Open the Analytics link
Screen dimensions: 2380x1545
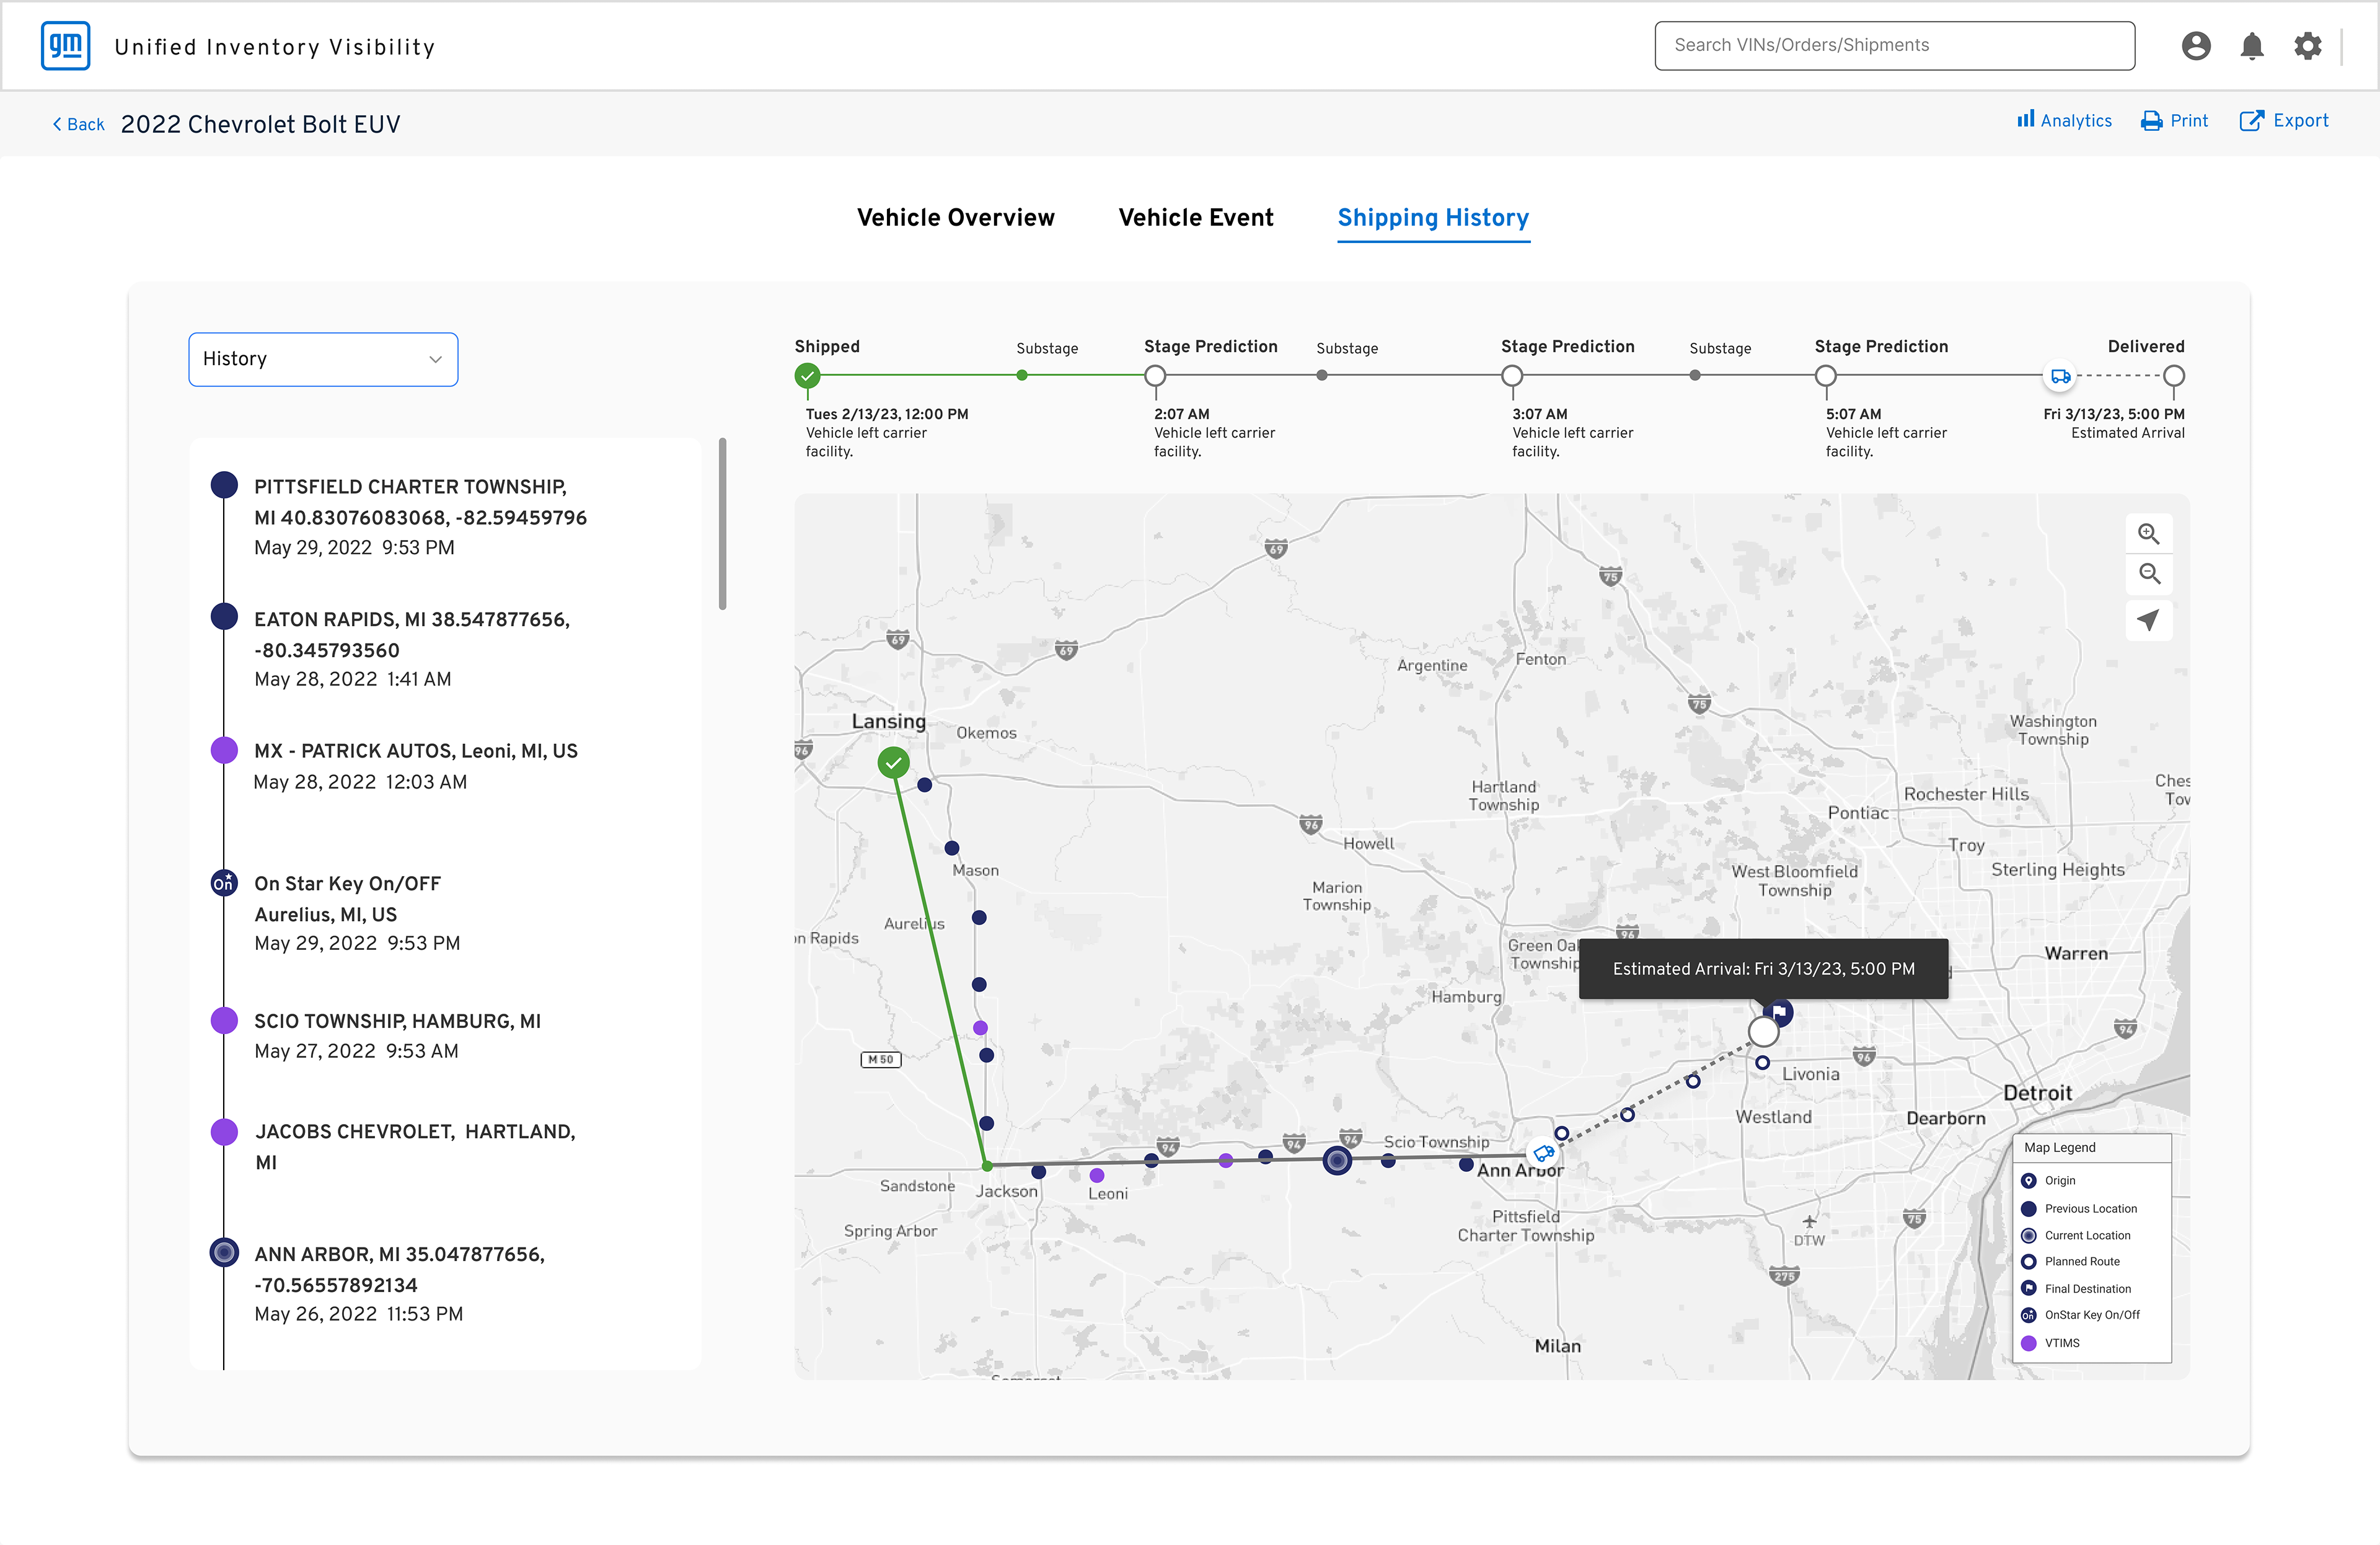[2064, 121]
